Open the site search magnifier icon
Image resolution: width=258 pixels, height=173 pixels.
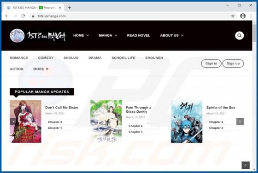pos(239,35)
